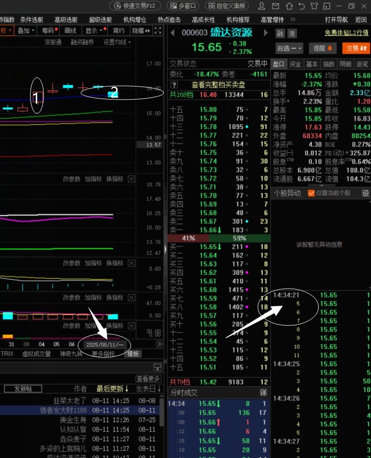The image size is (371, 458).
Task: Select the 超级选股 menu item
Action: point(100,20)
